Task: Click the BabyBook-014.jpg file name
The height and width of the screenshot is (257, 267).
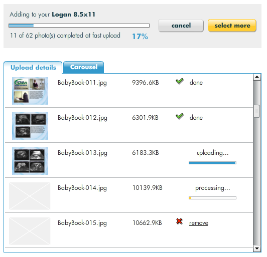Action: coord(82,188)
